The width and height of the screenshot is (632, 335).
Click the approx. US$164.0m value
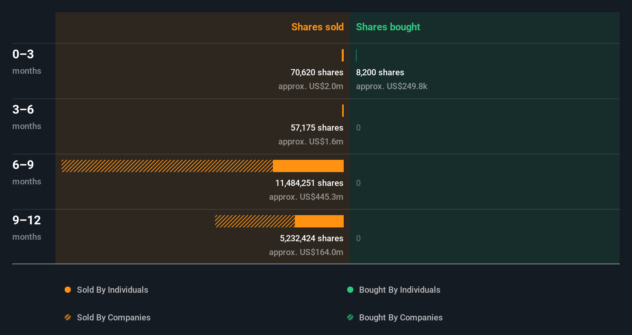306,252
